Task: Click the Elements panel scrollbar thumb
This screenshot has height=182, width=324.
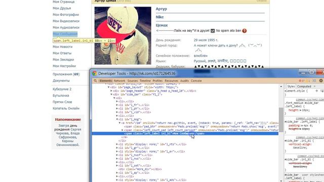Action: coord(281,120)
